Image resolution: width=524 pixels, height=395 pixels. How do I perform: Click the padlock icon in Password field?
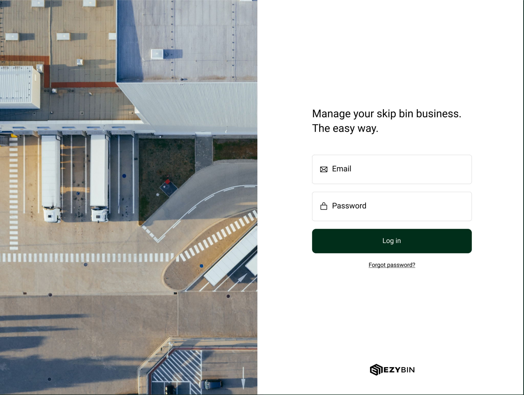(x=324, y=206)
